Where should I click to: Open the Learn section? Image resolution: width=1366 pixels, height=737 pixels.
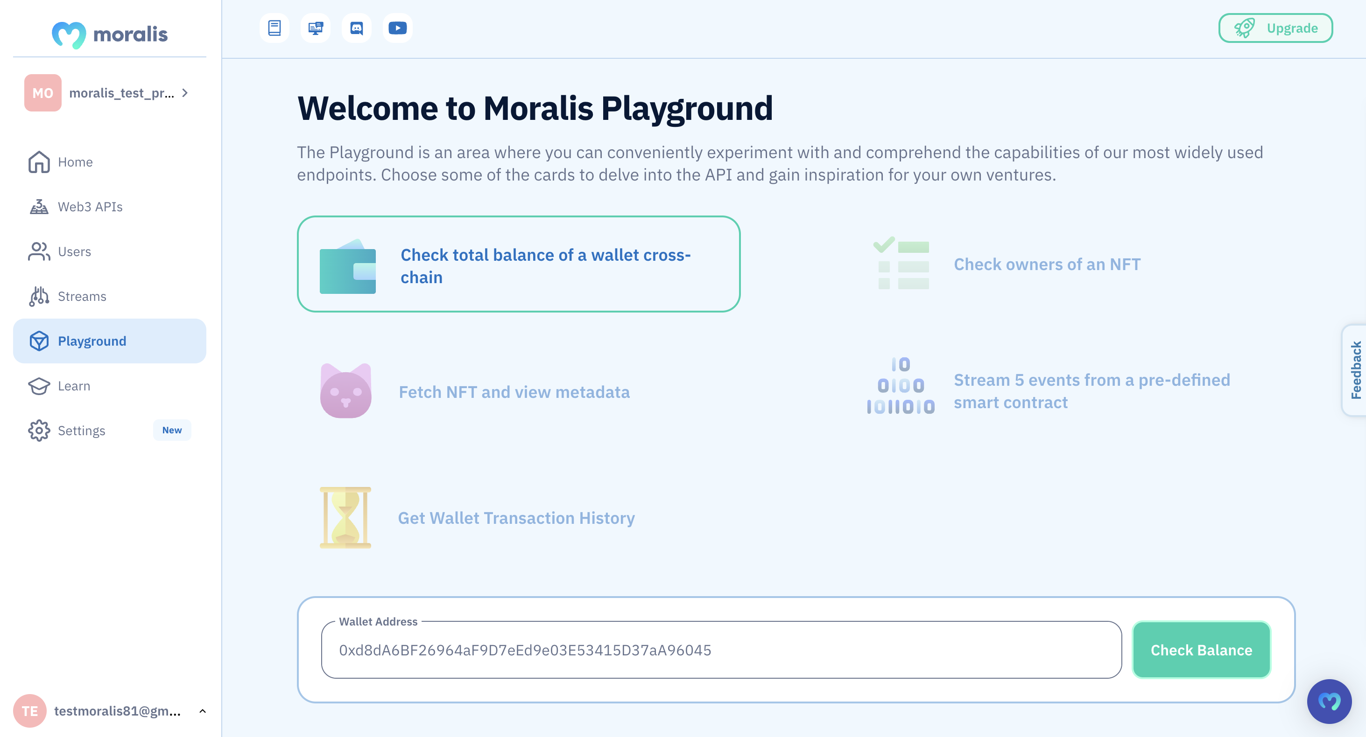(110, 386)
